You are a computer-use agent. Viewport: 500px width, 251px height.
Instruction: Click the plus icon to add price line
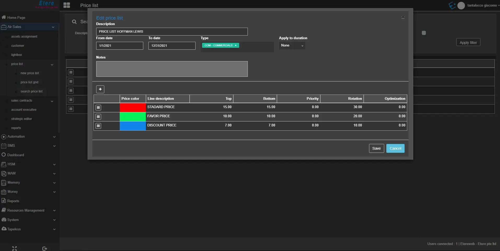point(100,89)
